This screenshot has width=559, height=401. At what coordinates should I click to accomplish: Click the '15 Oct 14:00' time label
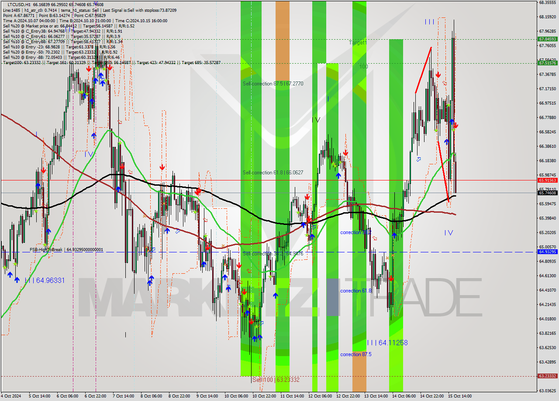click(459, 396)
